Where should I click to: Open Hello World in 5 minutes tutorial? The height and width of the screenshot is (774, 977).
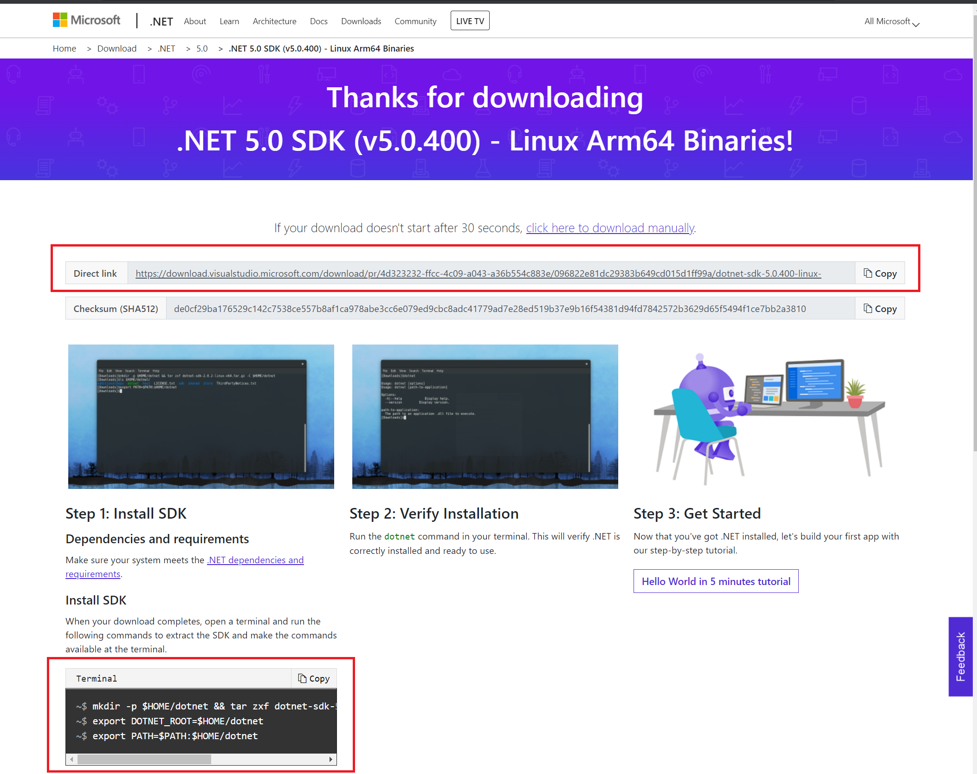coord(716,581)
